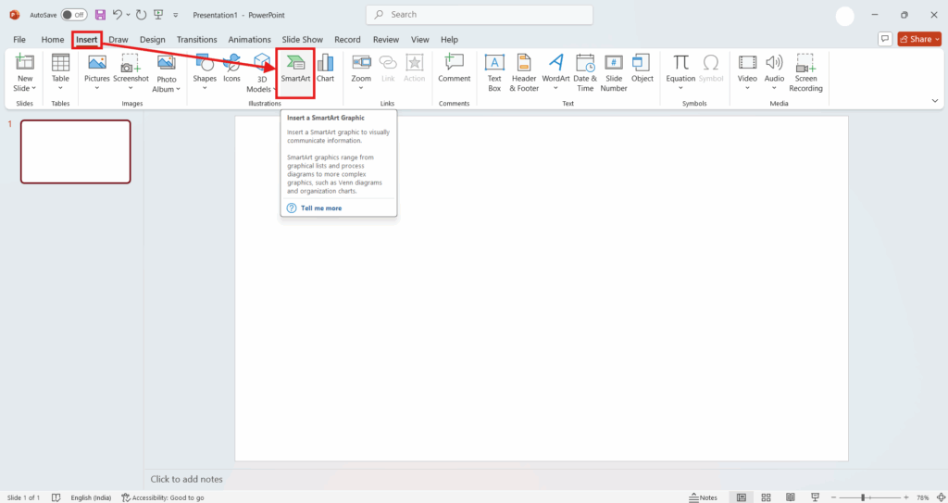Toggle the Notes pane in status bar

click(704, 497)
